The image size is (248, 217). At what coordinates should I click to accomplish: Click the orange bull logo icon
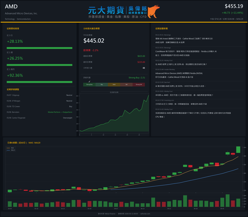pos(154,11)
